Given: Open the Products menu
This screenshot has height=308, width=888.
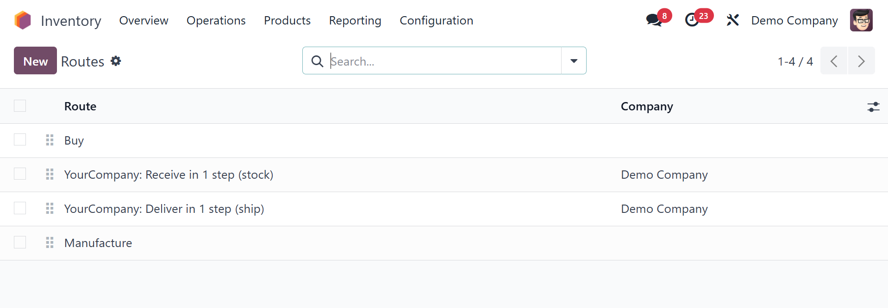Looking at the screenshot, I should pos(287,21).
